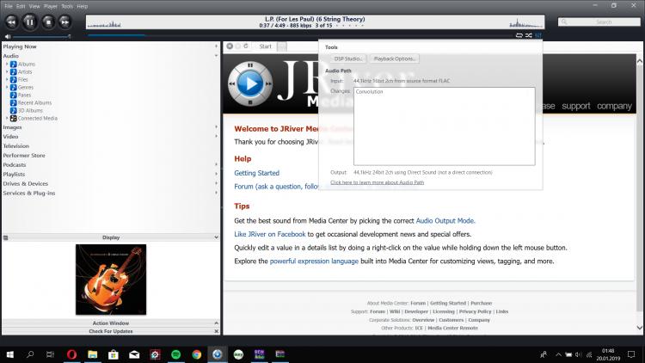
Task: Pause playback with the pause button
Action: tap(30, 22)
